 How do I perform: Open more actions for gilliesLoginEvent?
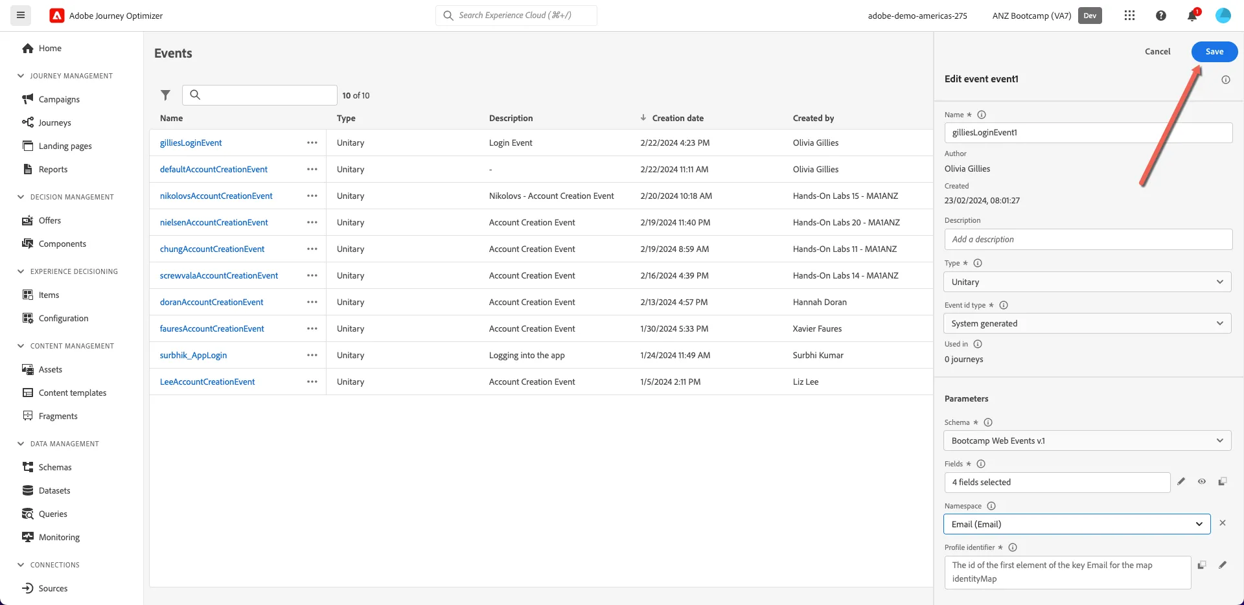pos(312,143)
